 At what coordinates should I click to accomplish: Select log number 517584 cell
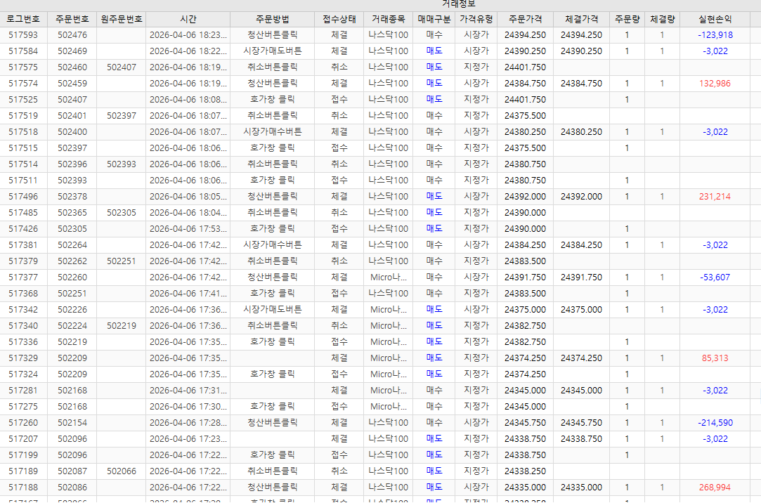point(23,51)
